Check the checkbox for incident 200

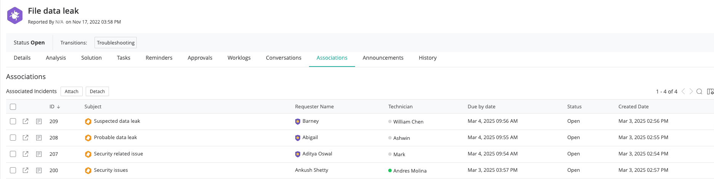click(x=13, y=170)
